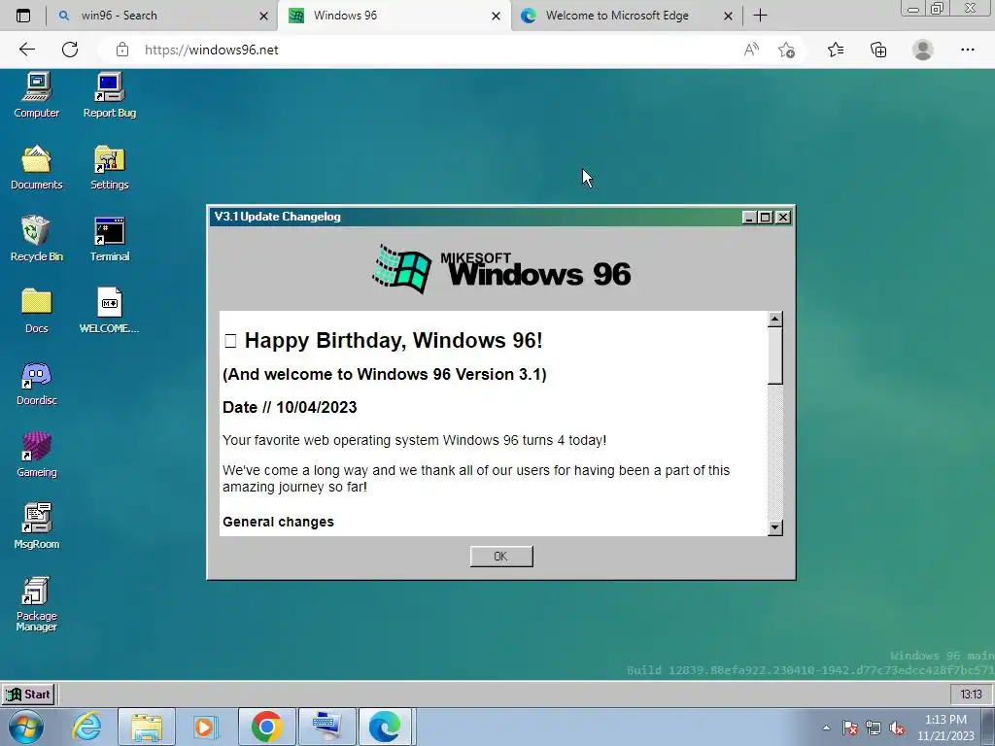
Task: Launch Google Chrome from taskbar
Action: pos(266,727)
